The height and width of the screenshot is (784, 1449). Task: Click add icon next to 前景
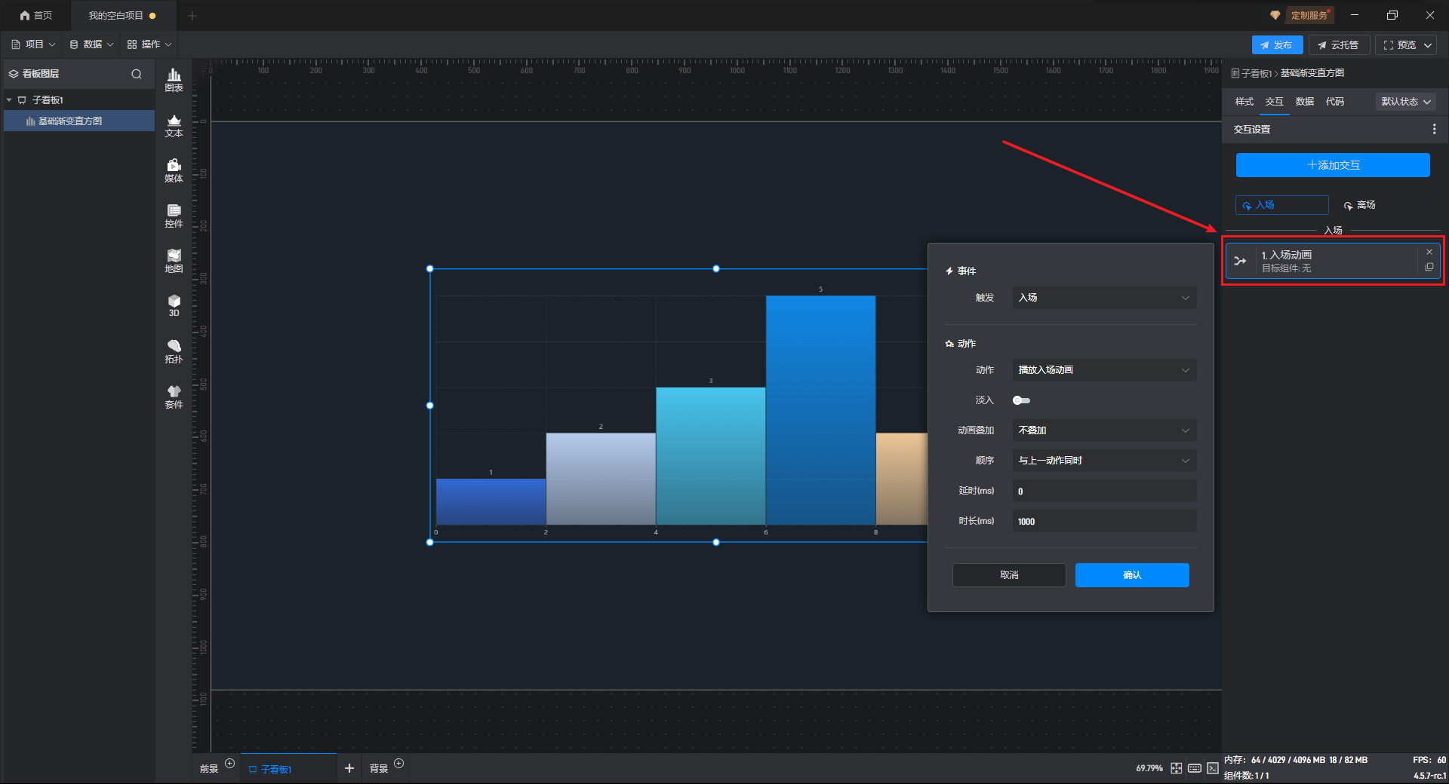(230, 764)
